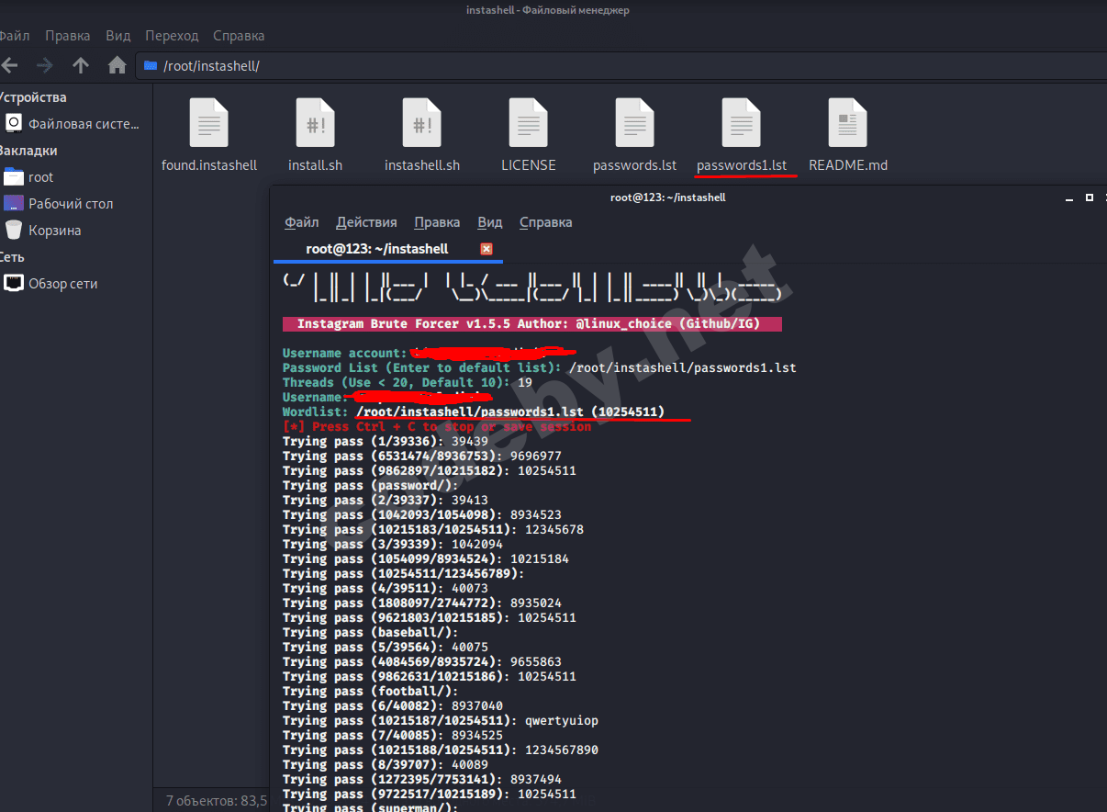Image resolution: width=1107 pixels, height=812 pixels.
Task: Open terminal Правка menu
Action: 437,222
